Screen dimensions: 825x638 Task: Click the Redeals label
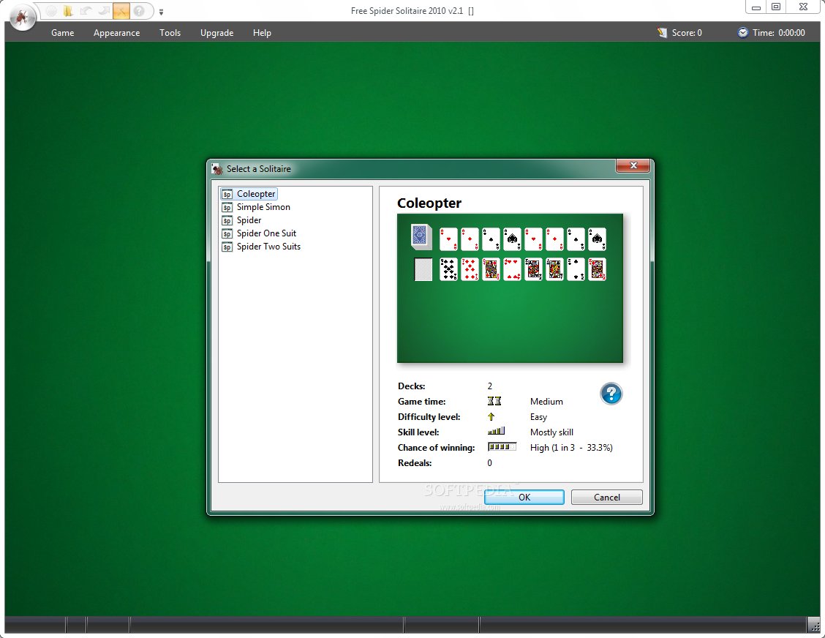point(415,462)
